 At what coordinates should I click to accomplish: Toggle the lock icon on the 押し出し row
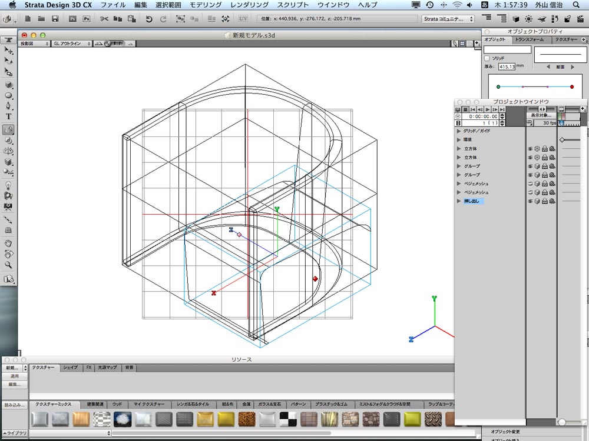pos(545,201)
